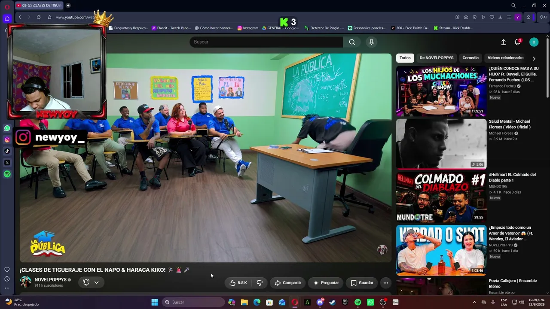550x309 pixels.
Task: Open the Personalice paneles bookmark
Action: [367, 28]
